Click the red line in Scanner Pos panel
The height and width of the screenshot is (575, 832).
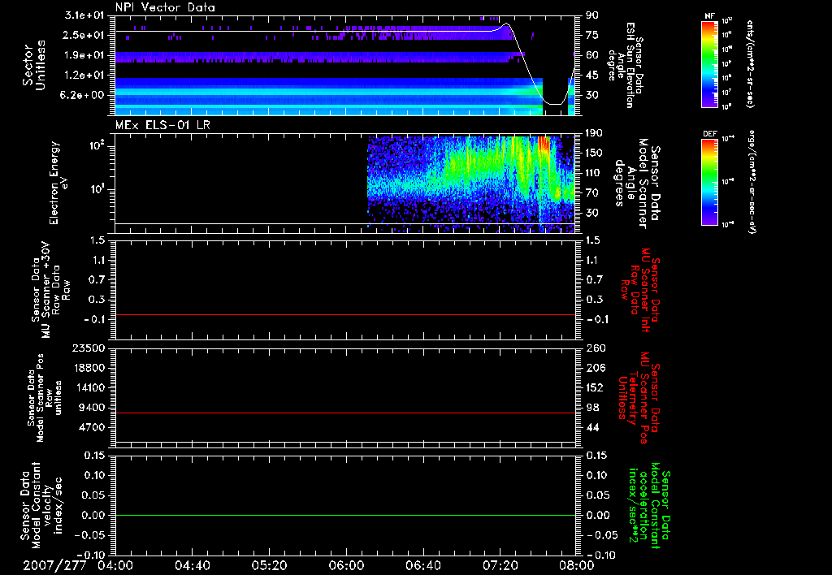click(x=345, y=413)
